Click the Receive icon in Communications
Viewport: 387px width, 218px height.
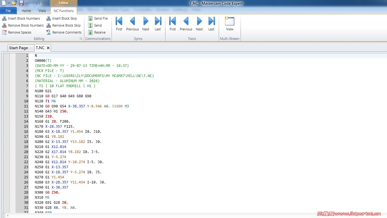(x=90, y=32)
